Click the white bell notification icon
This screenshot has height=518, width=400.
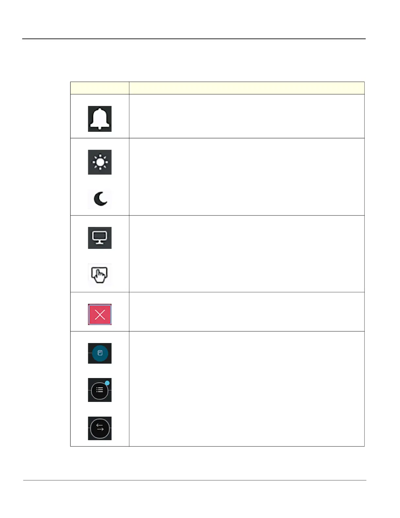(100, 119)
